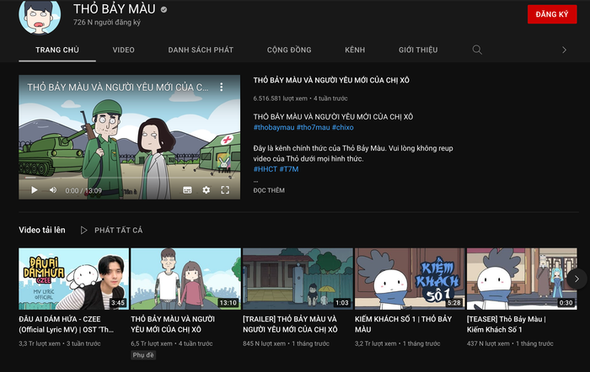Click the play-all triangle icon
The height and width of the screenshot is (372, 590).
coord(84,230)
